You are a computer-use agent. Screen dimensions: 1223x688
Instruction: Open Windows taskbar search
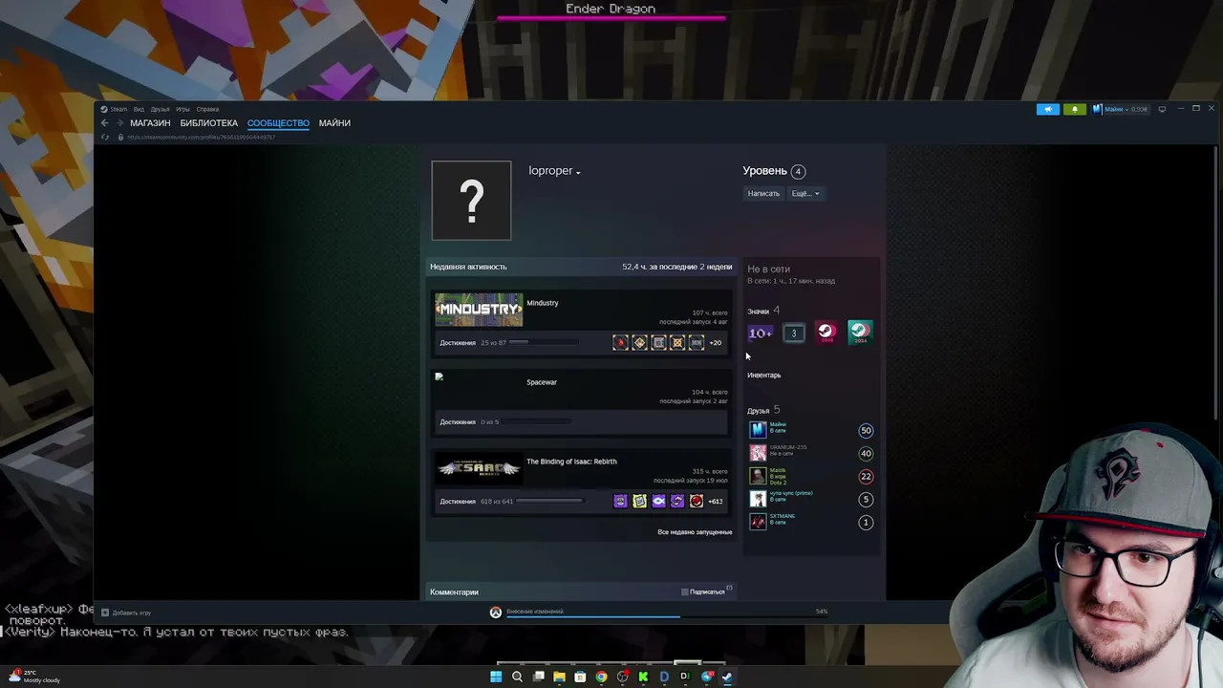pos(517,677)
